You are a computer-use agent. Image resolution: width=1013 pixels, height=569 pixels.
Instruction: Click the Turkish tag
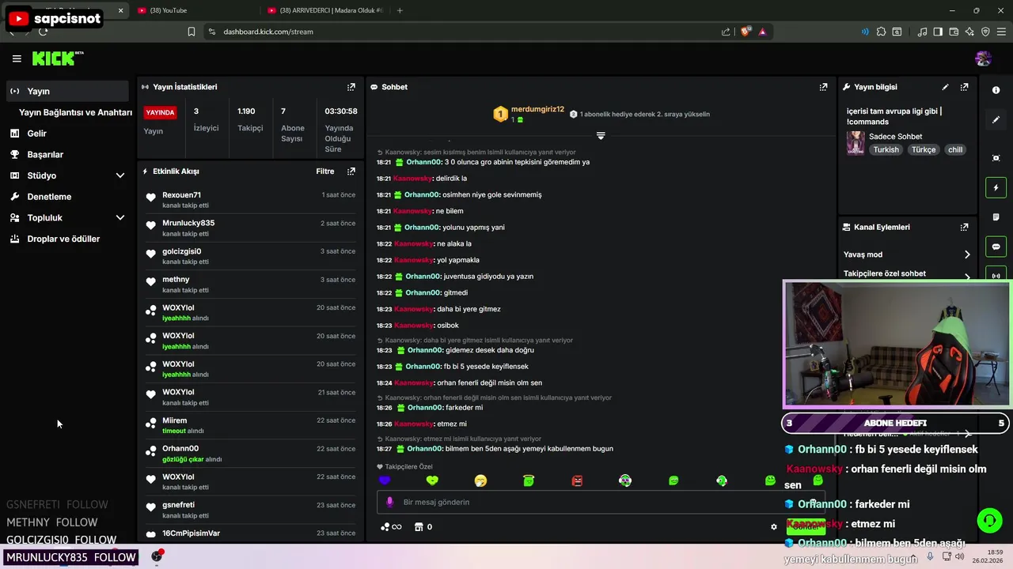coord(886,149)
